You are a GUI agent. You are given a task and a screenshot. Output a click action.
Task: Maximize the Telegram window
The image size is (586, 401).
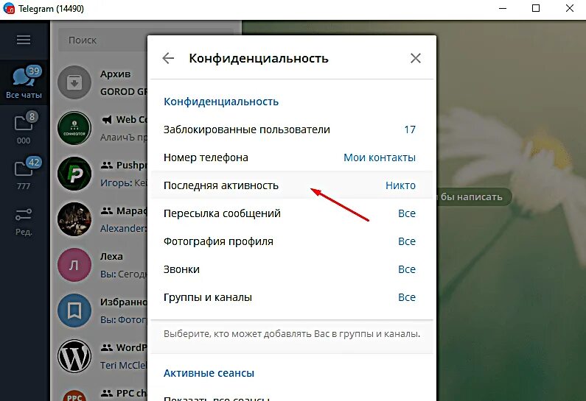pyautogui.click(x=536, y=8)
